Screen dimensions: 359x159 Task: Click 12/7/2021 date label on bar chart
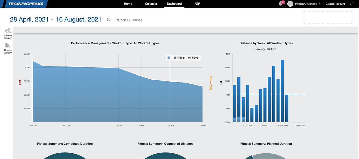(x=283, y=126)
